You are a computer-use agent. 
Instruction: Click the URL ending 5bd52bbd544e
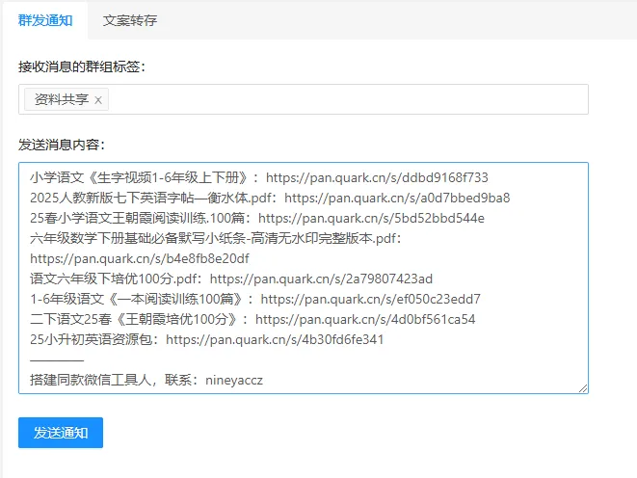point(371,218)
